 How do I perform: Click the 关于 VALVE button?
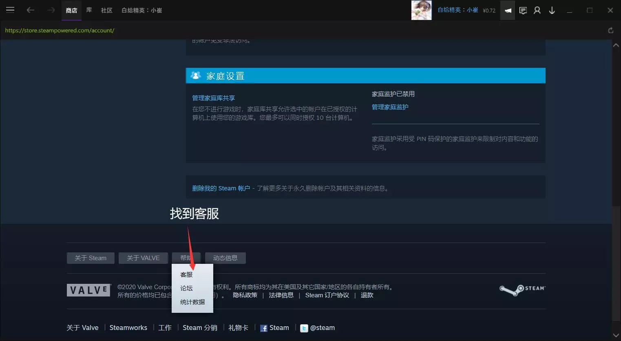click(143, 258)
